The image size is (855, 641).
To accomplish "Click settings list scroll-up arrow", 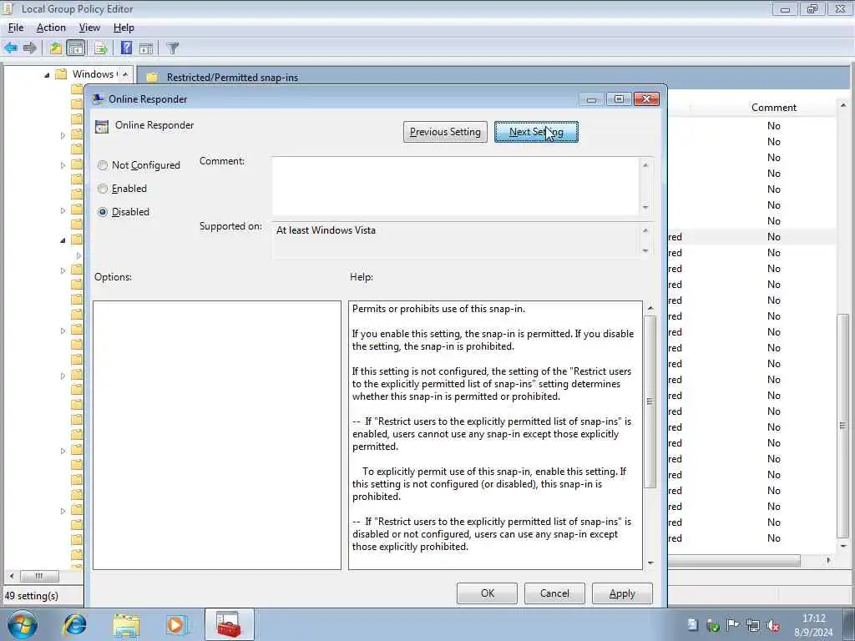I will [x=843, y=105].
